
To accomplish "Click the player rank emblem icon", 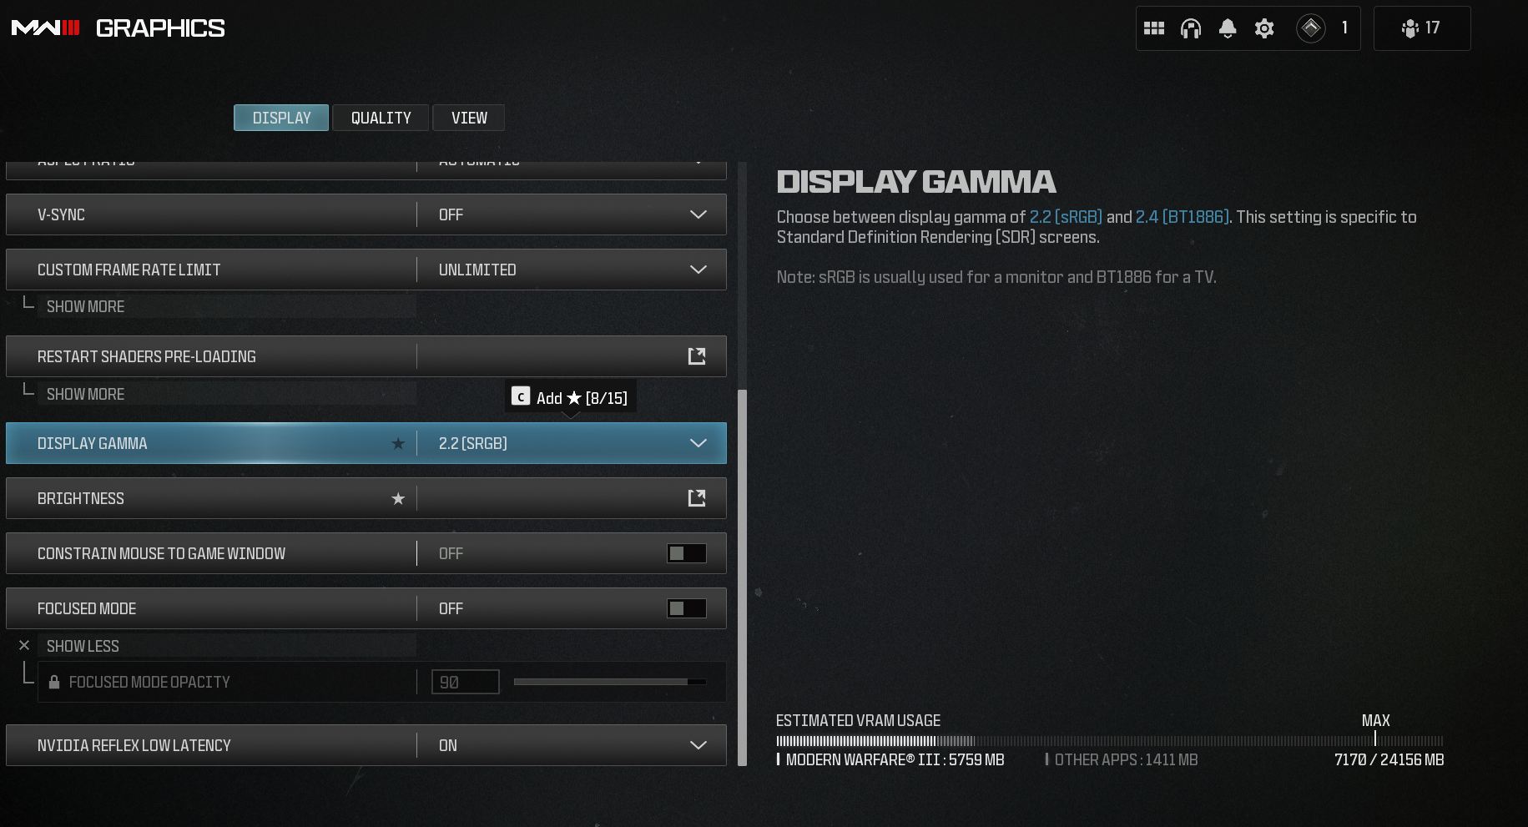I will tap(1311, 28).
